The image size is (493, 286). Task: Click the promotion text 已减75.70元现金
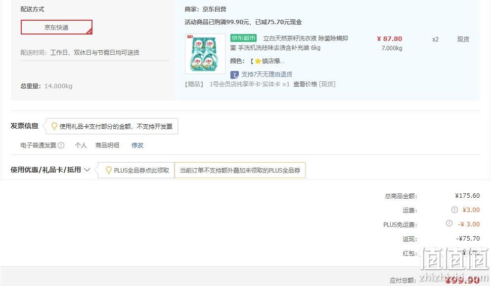[278, 22]
